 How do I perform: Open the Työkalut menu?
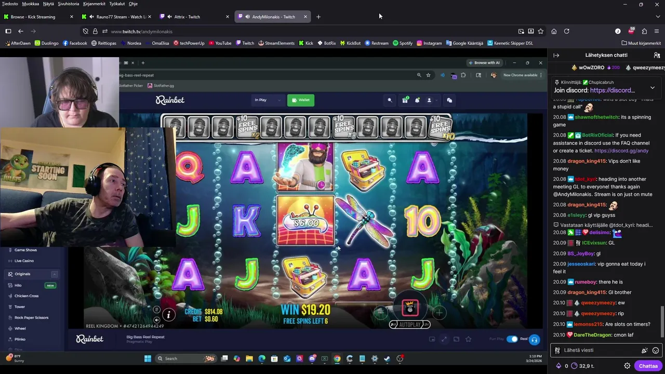[117, 4]
